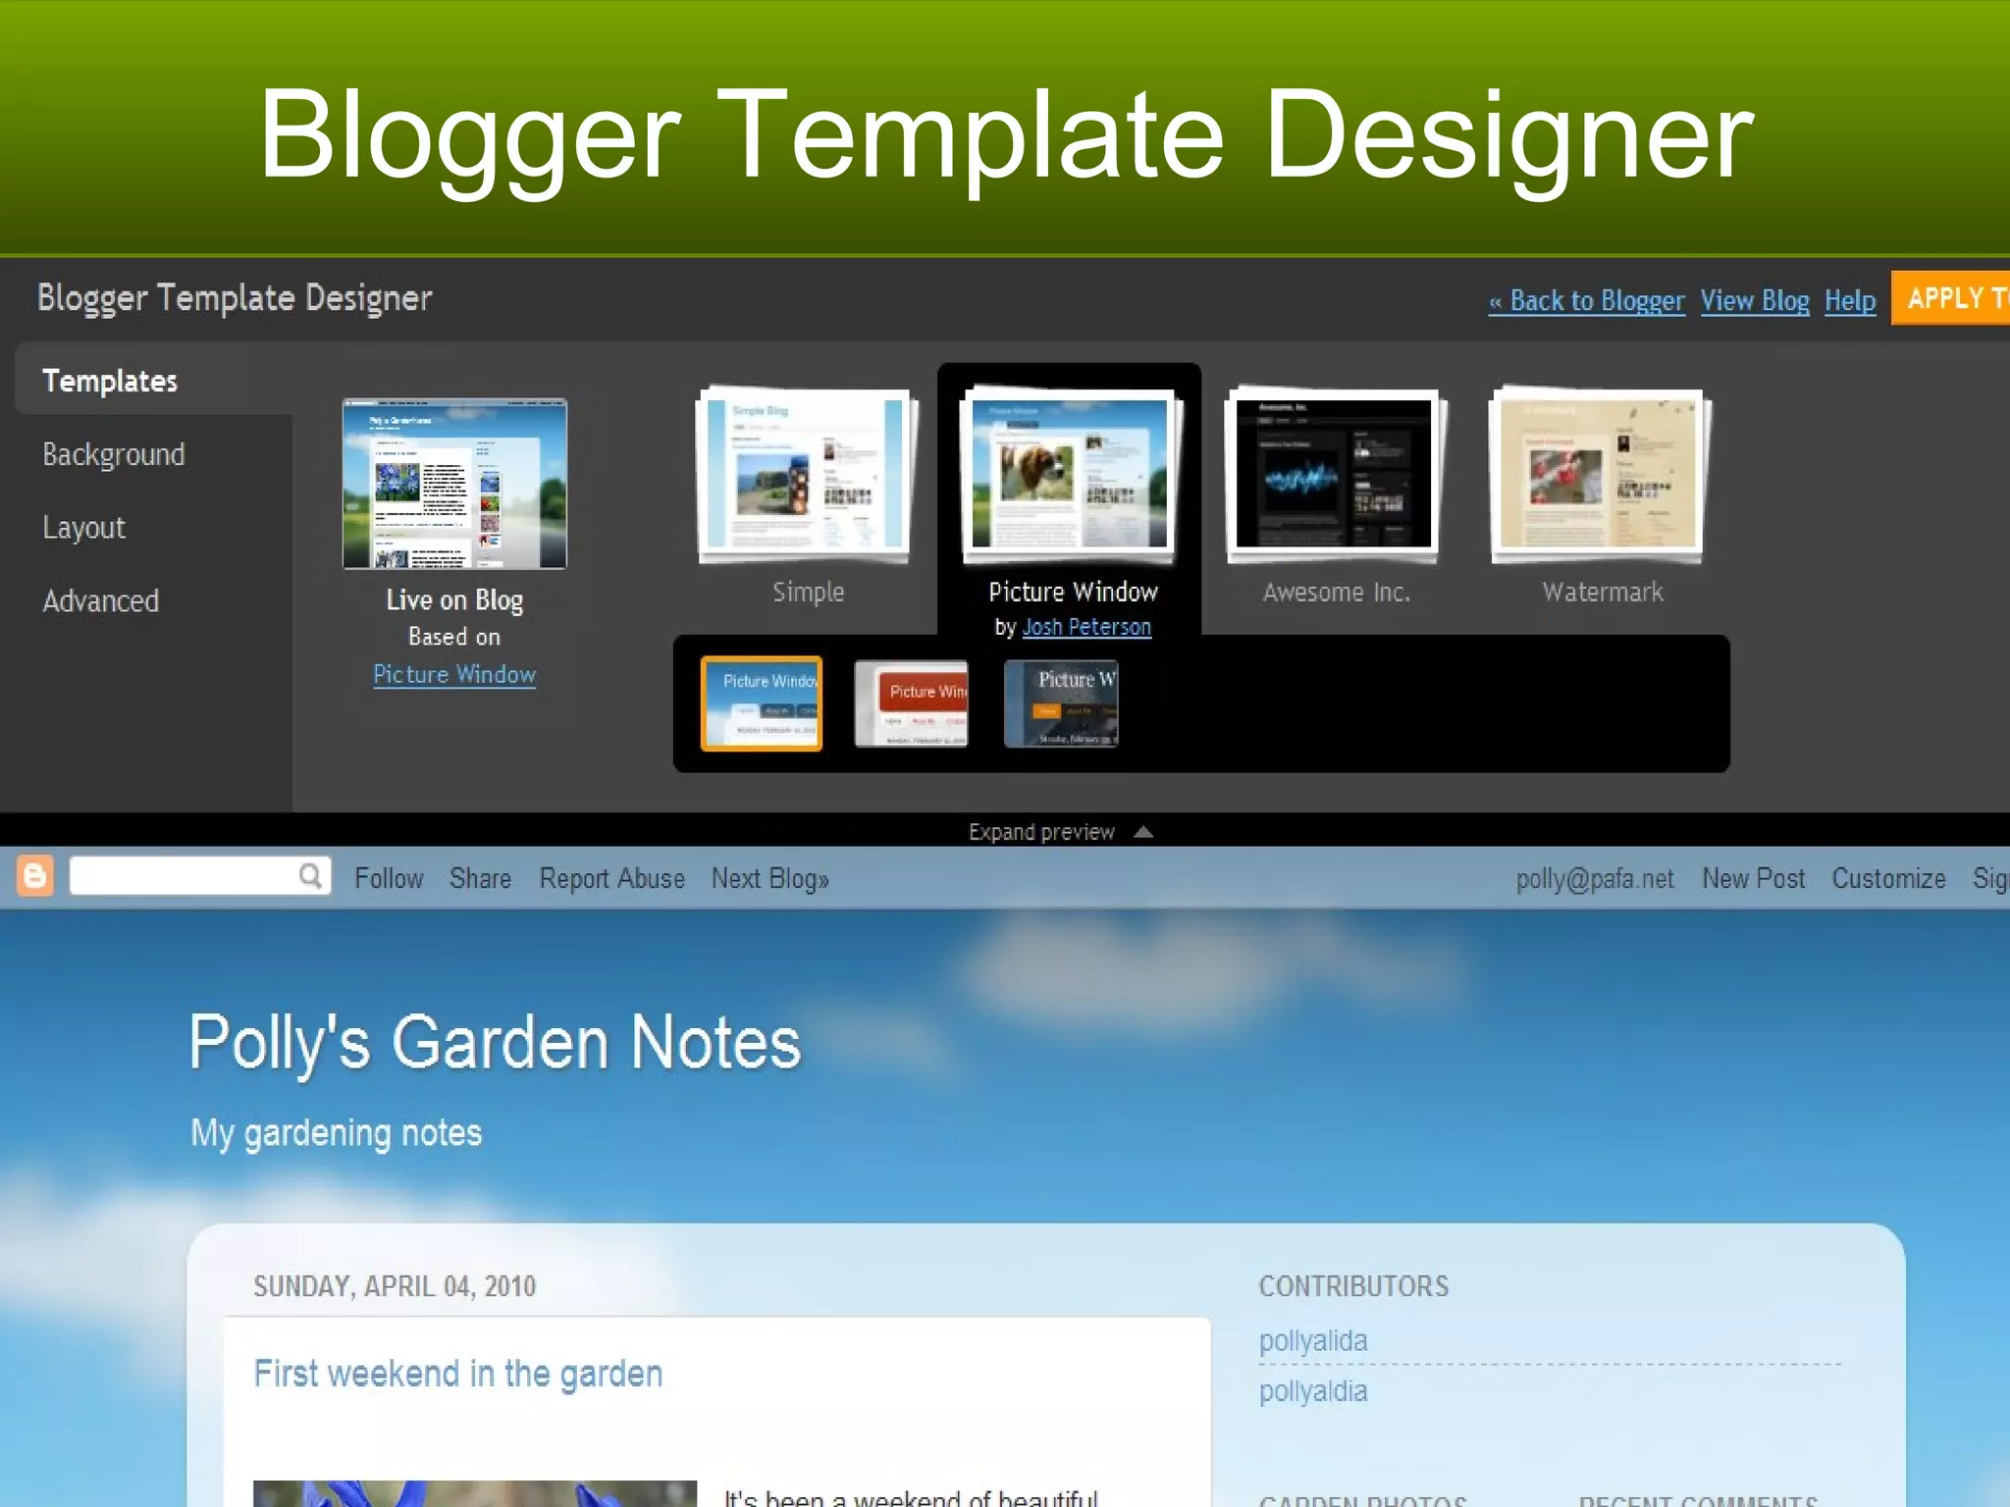Click the orange Blogger logo icon
Viewport: 2010px width, 1507px height.
pyautogui.click(x=35, y=876)
